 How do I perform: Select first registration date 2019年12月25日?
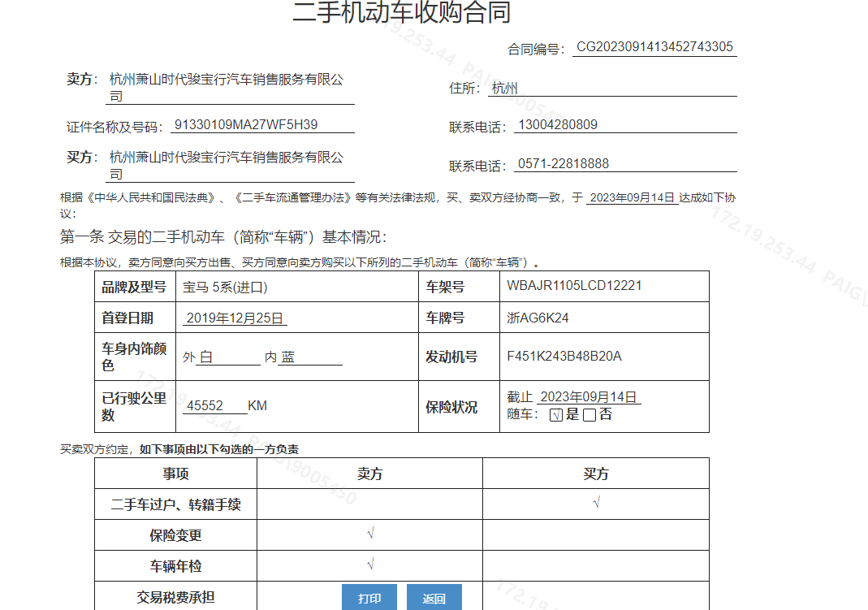[x=235, y=318]
